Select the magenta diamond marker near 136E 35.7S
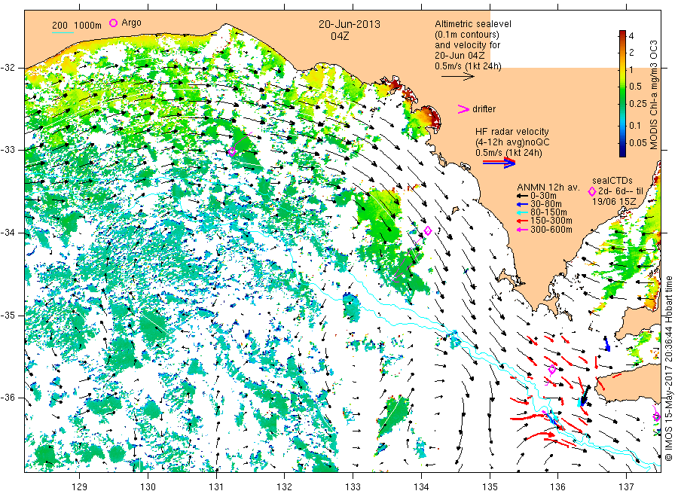The height and width of the screenshot is (497, 678). click(x=551, y=370)
